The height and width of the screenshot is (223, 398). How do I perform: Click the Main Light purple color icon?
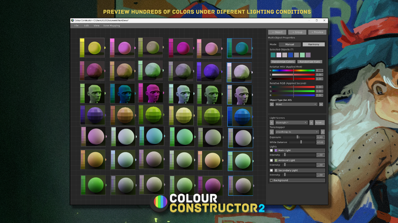point(276,150)
